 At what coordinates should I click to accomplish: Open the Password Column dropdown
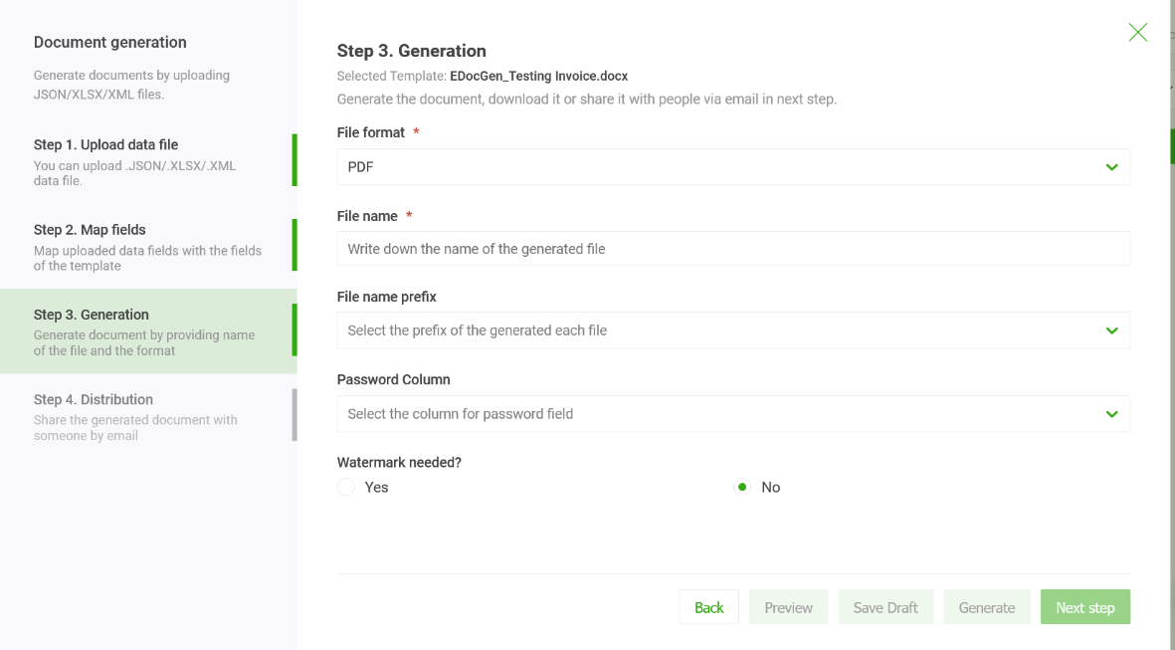click(x=733, y=413)
